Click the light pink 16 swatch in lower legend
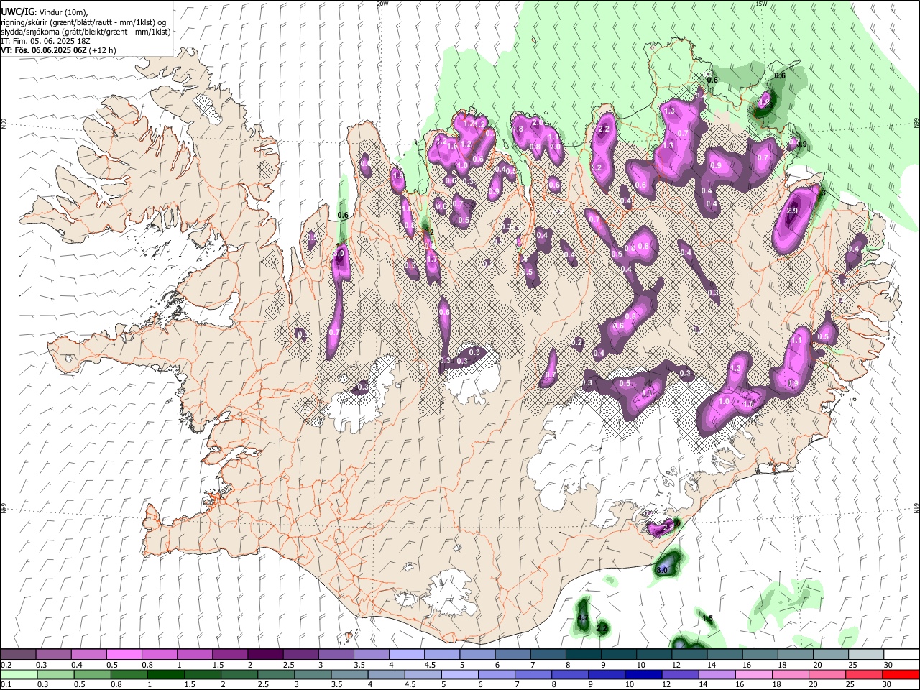 [753, 674]
